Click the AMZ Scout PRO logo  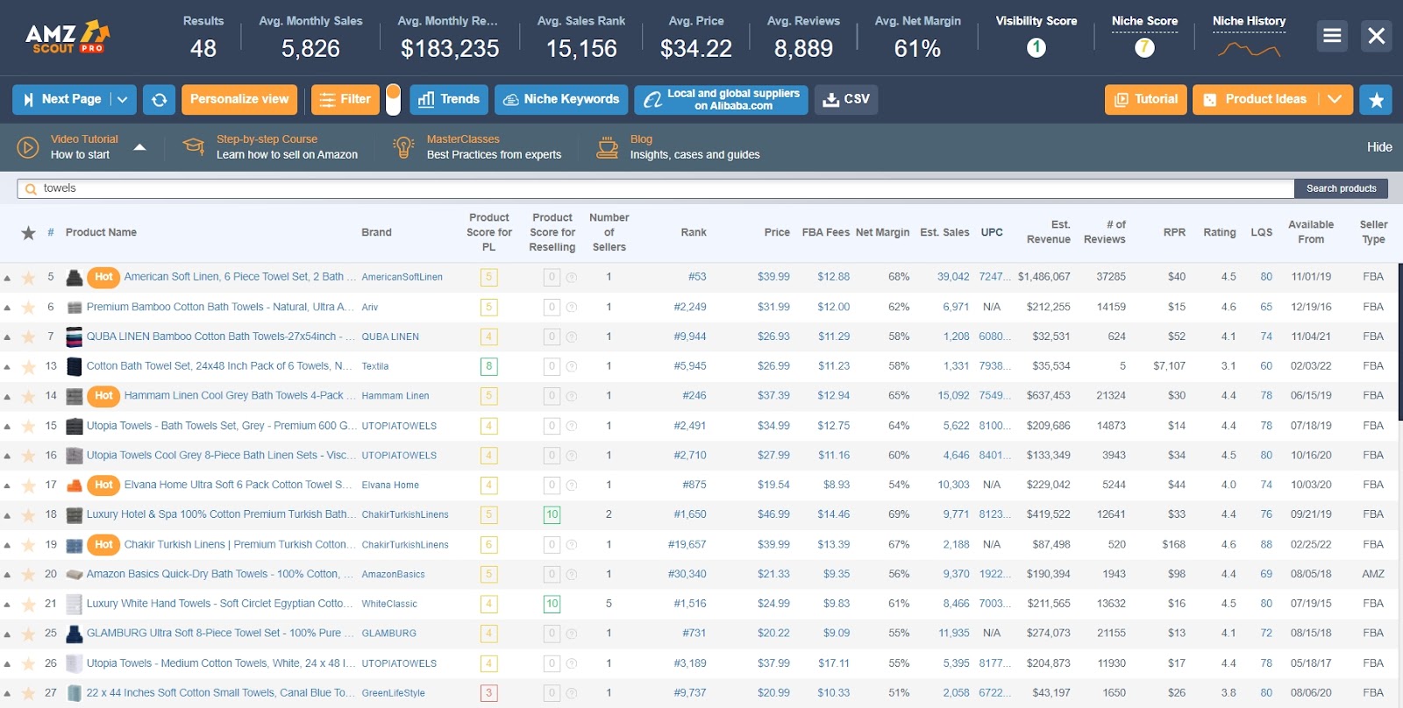pos(68,37)
